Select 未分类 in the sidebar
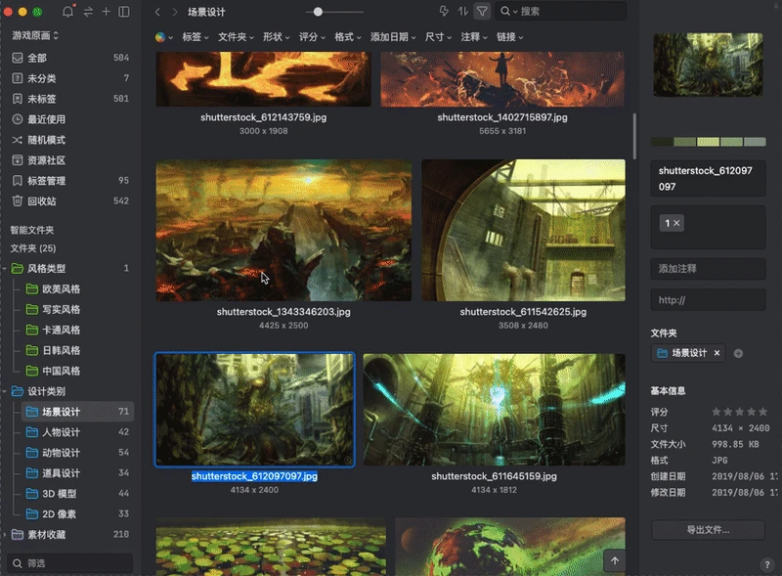The height and width of the screenshot is (576, 782). click(70, 78)
